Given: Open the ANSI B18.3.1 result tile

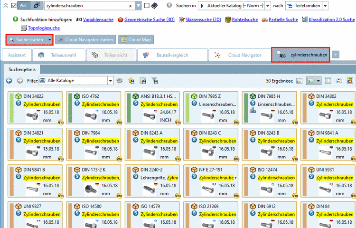Looking at the screenshot, I should (x=152, y=108).
